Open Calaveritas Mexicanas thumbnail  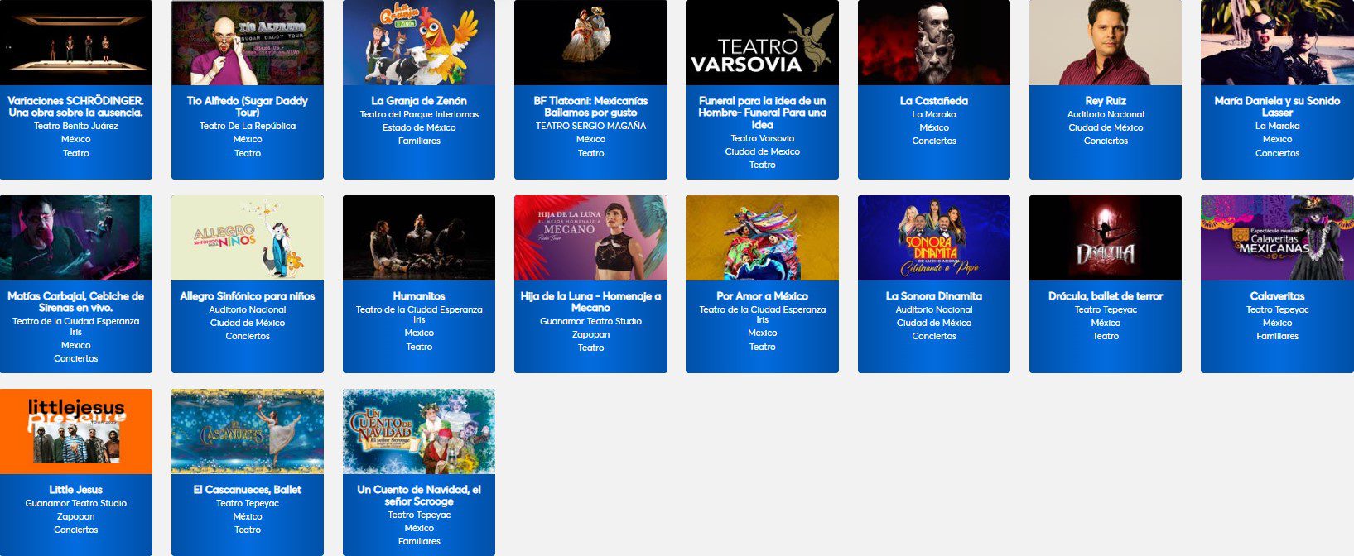coord(1277,237)
